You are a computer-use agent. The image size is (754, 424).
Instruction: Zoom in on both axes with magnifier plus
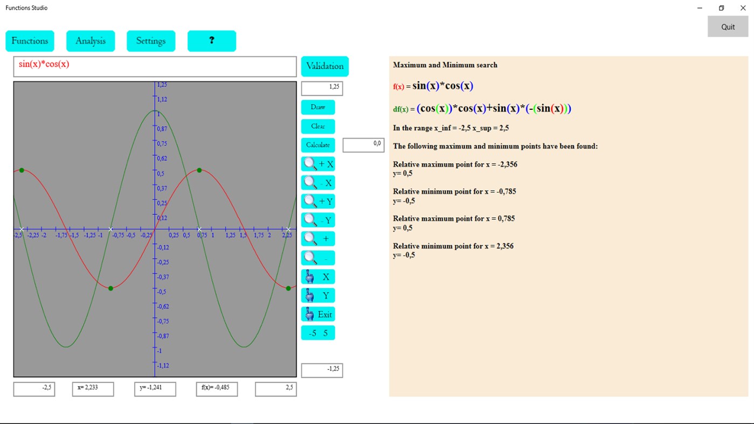[317, 239]
